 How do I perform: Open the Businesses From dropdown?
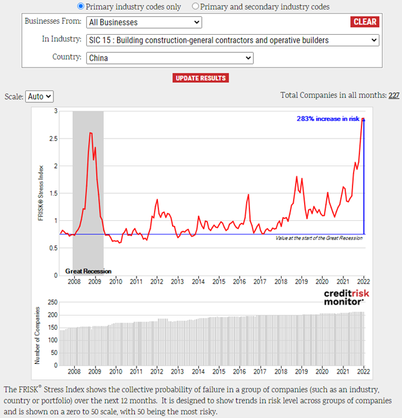coord(144,23)
